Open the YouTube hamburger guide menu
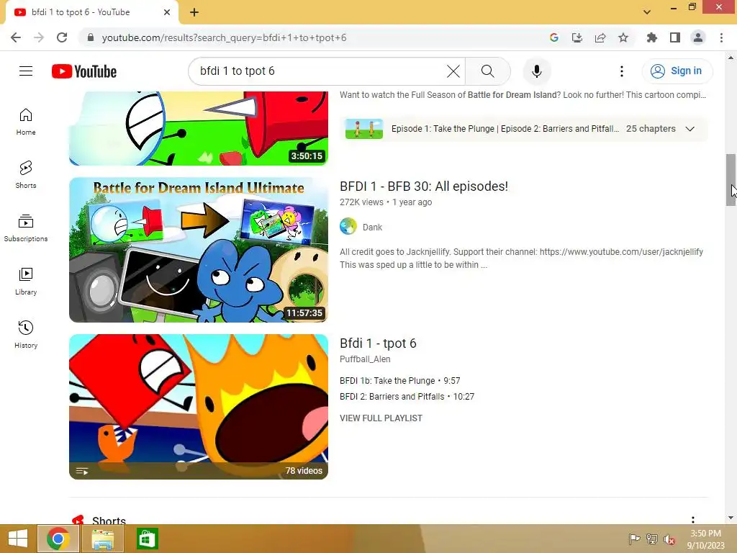This screenshot has width=737, height=553. 26,71
